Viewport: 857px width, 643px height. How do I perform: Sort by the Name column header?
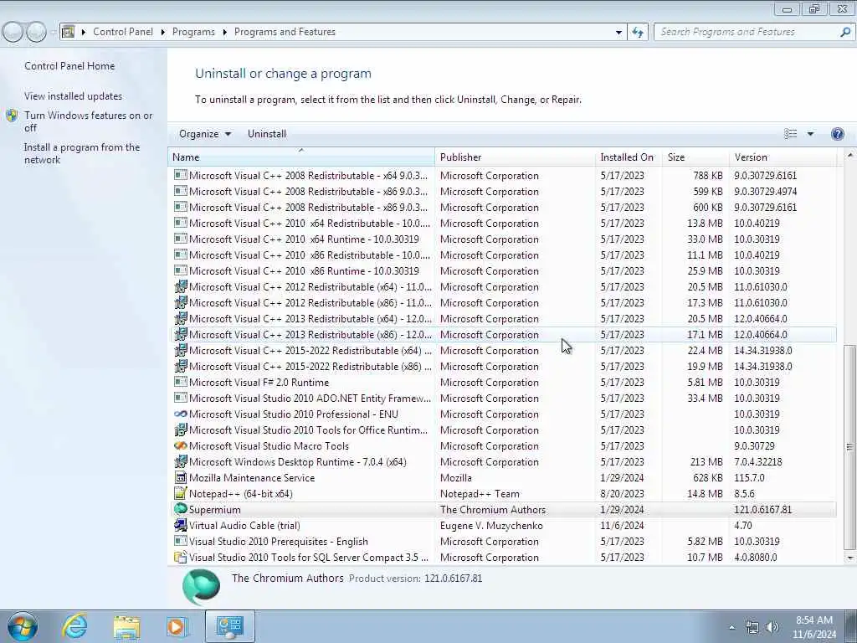pos(301,157)
